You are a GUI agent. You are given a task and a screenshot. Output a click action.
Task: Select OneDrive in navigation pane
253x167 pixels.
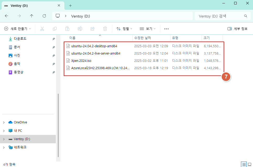pos(20,122)
